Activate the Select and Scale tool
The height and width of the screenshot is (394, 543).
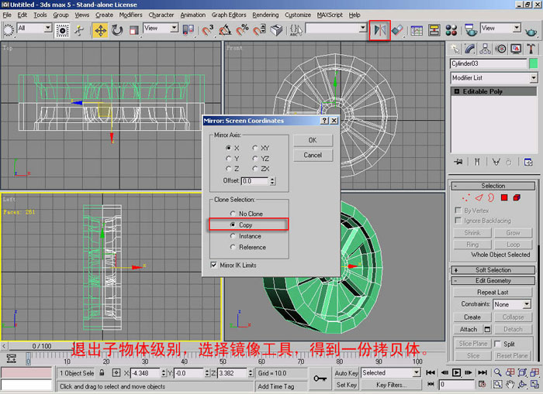133,30
